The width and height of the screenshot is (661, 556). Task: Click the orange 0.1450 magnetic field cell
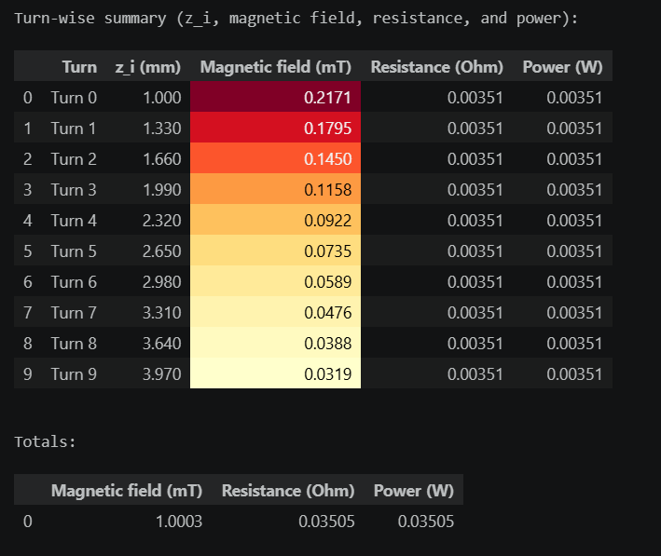click(275, 158)
